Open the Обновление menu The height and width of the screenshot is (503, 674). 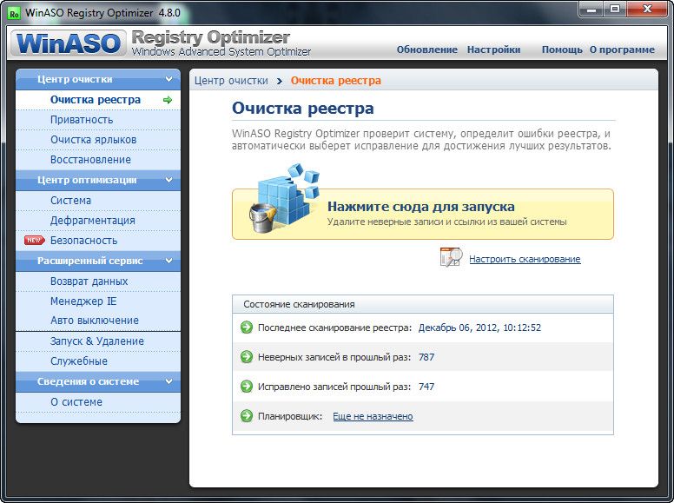click(426, 50)
